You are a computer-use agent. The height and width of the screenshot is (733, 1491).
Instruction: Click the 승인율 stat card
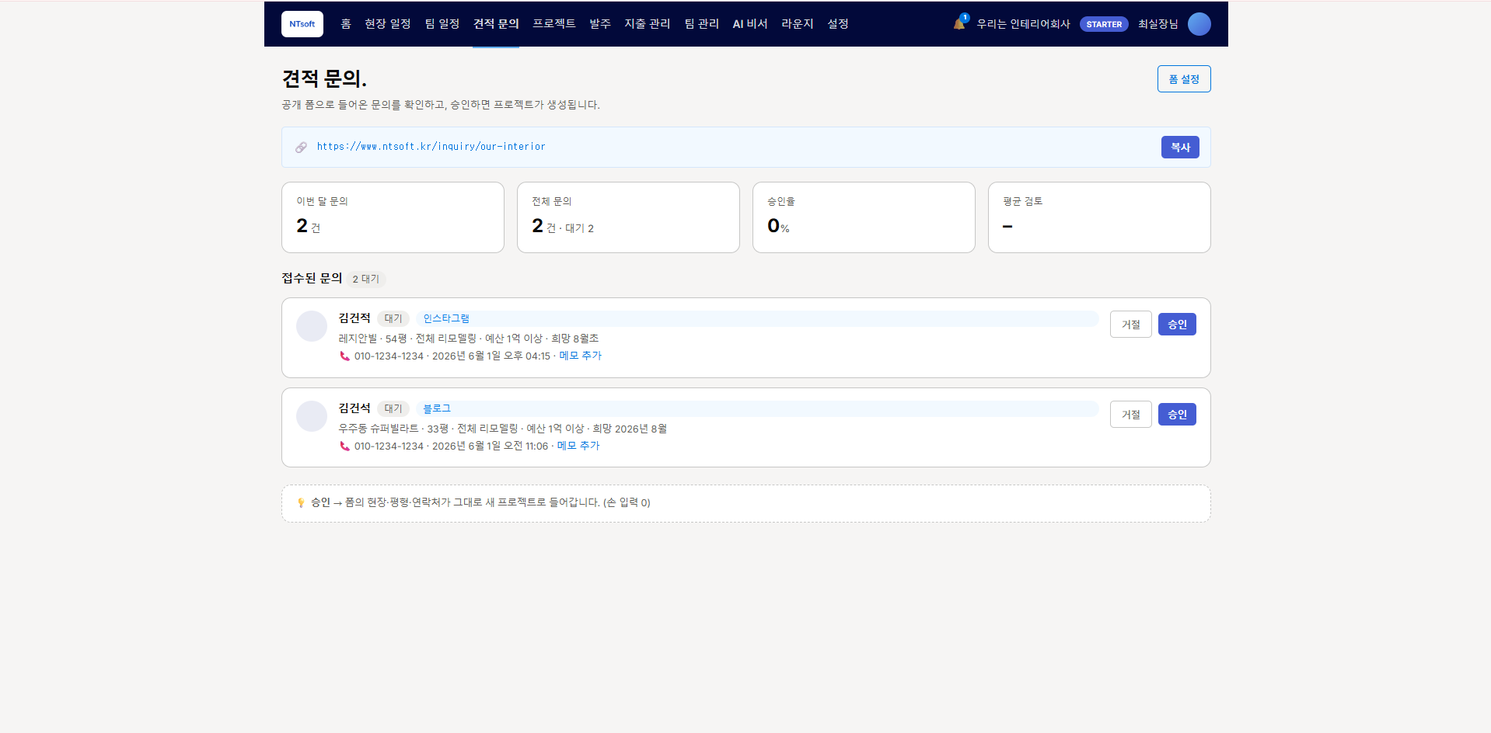[x=864, y=217]
